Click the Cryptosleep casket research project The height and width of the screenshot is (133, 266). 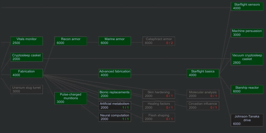pyautogui.click(x=26, y=57)
